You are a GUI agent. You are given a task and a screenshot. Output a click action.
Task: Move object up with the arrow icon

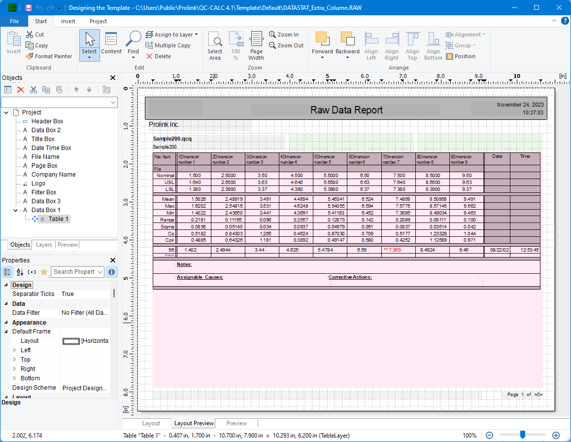pos(75,89)
